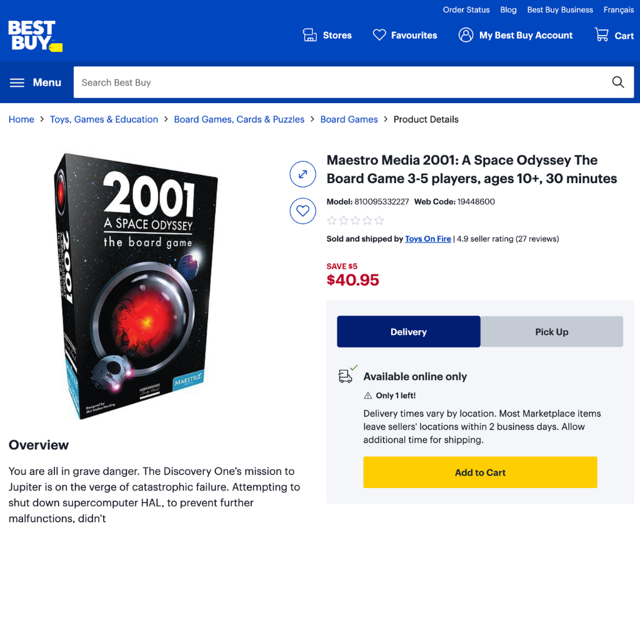
Task: Click the 2001 board game product image
Action: point(136,286)
